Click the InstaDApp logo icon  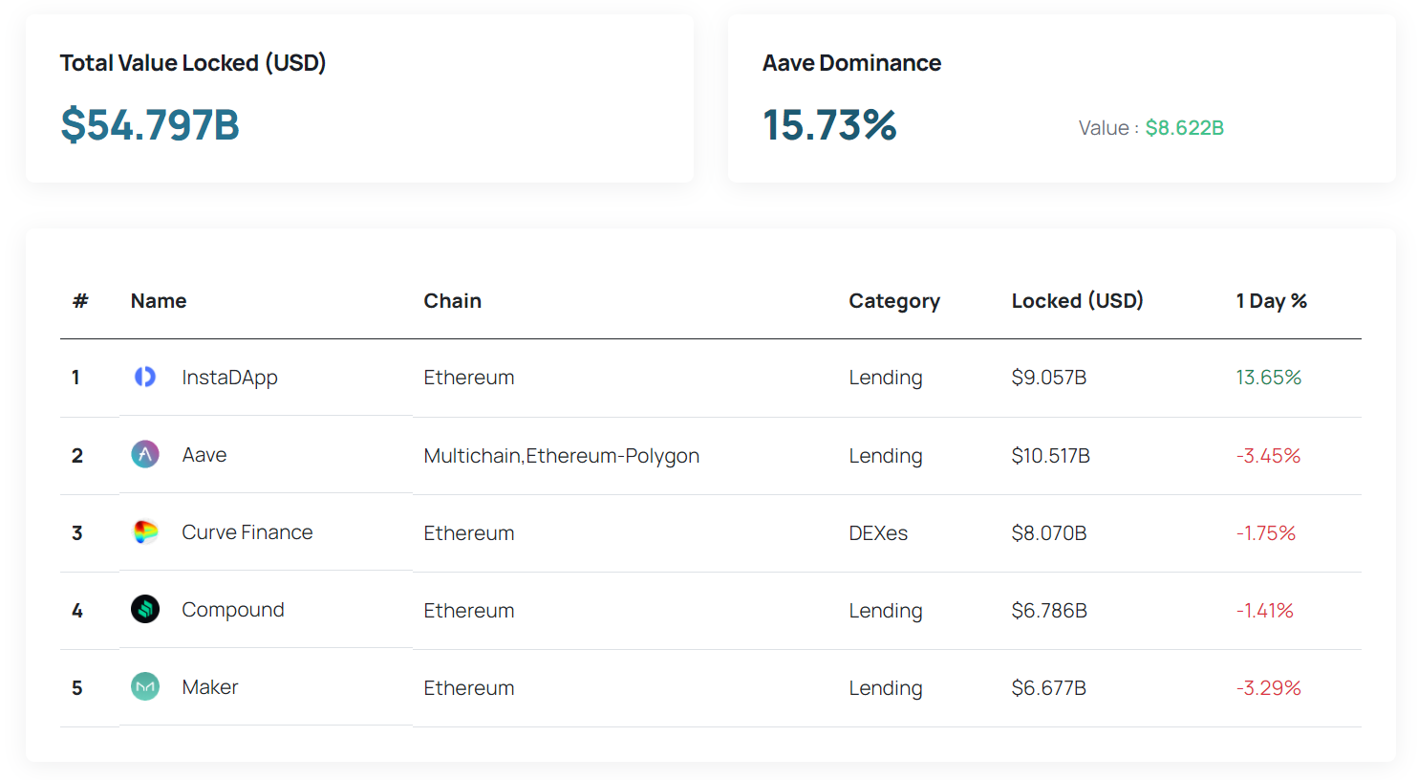pos(145,377)
